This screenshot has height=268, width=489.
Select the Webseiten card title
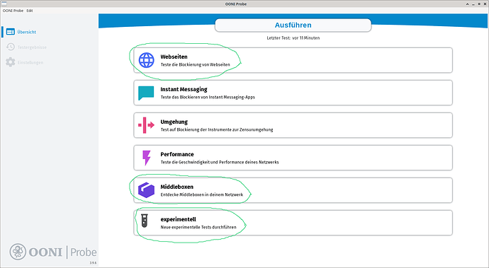(x=174, y=57)
